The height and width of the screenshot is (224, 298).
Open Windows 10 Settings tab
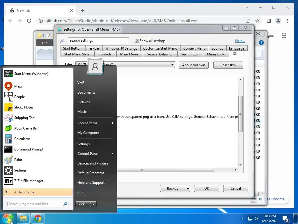tap(121, 48)
